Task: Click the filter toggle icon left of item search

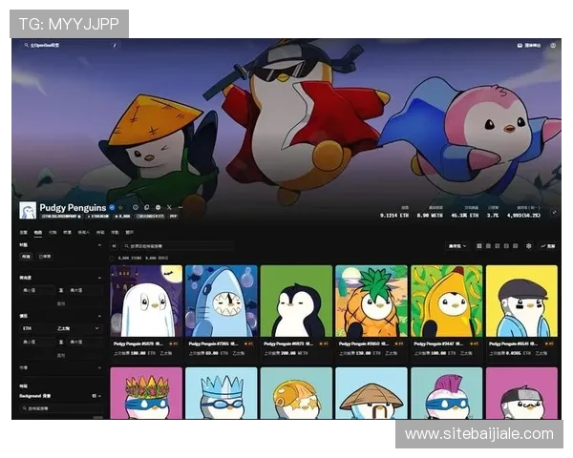Action: tap(115, 246)
